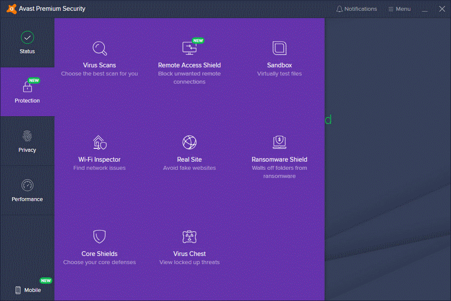Click 'Walls off folders from ransomware' text
Viewport: 451px width, 301px height.
279,172
